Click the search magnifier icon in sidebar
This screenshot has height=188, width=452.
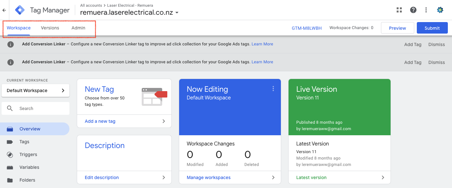coord(10,108)
